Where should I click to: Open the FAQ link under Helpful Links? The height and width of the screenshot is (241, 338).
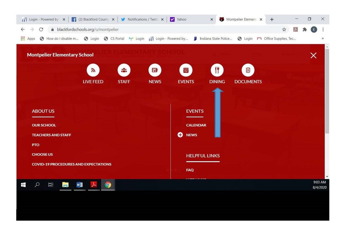(190, 170)
